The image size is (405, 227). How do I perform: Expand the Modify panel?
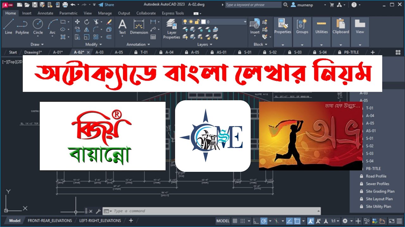tap(94, 44)
